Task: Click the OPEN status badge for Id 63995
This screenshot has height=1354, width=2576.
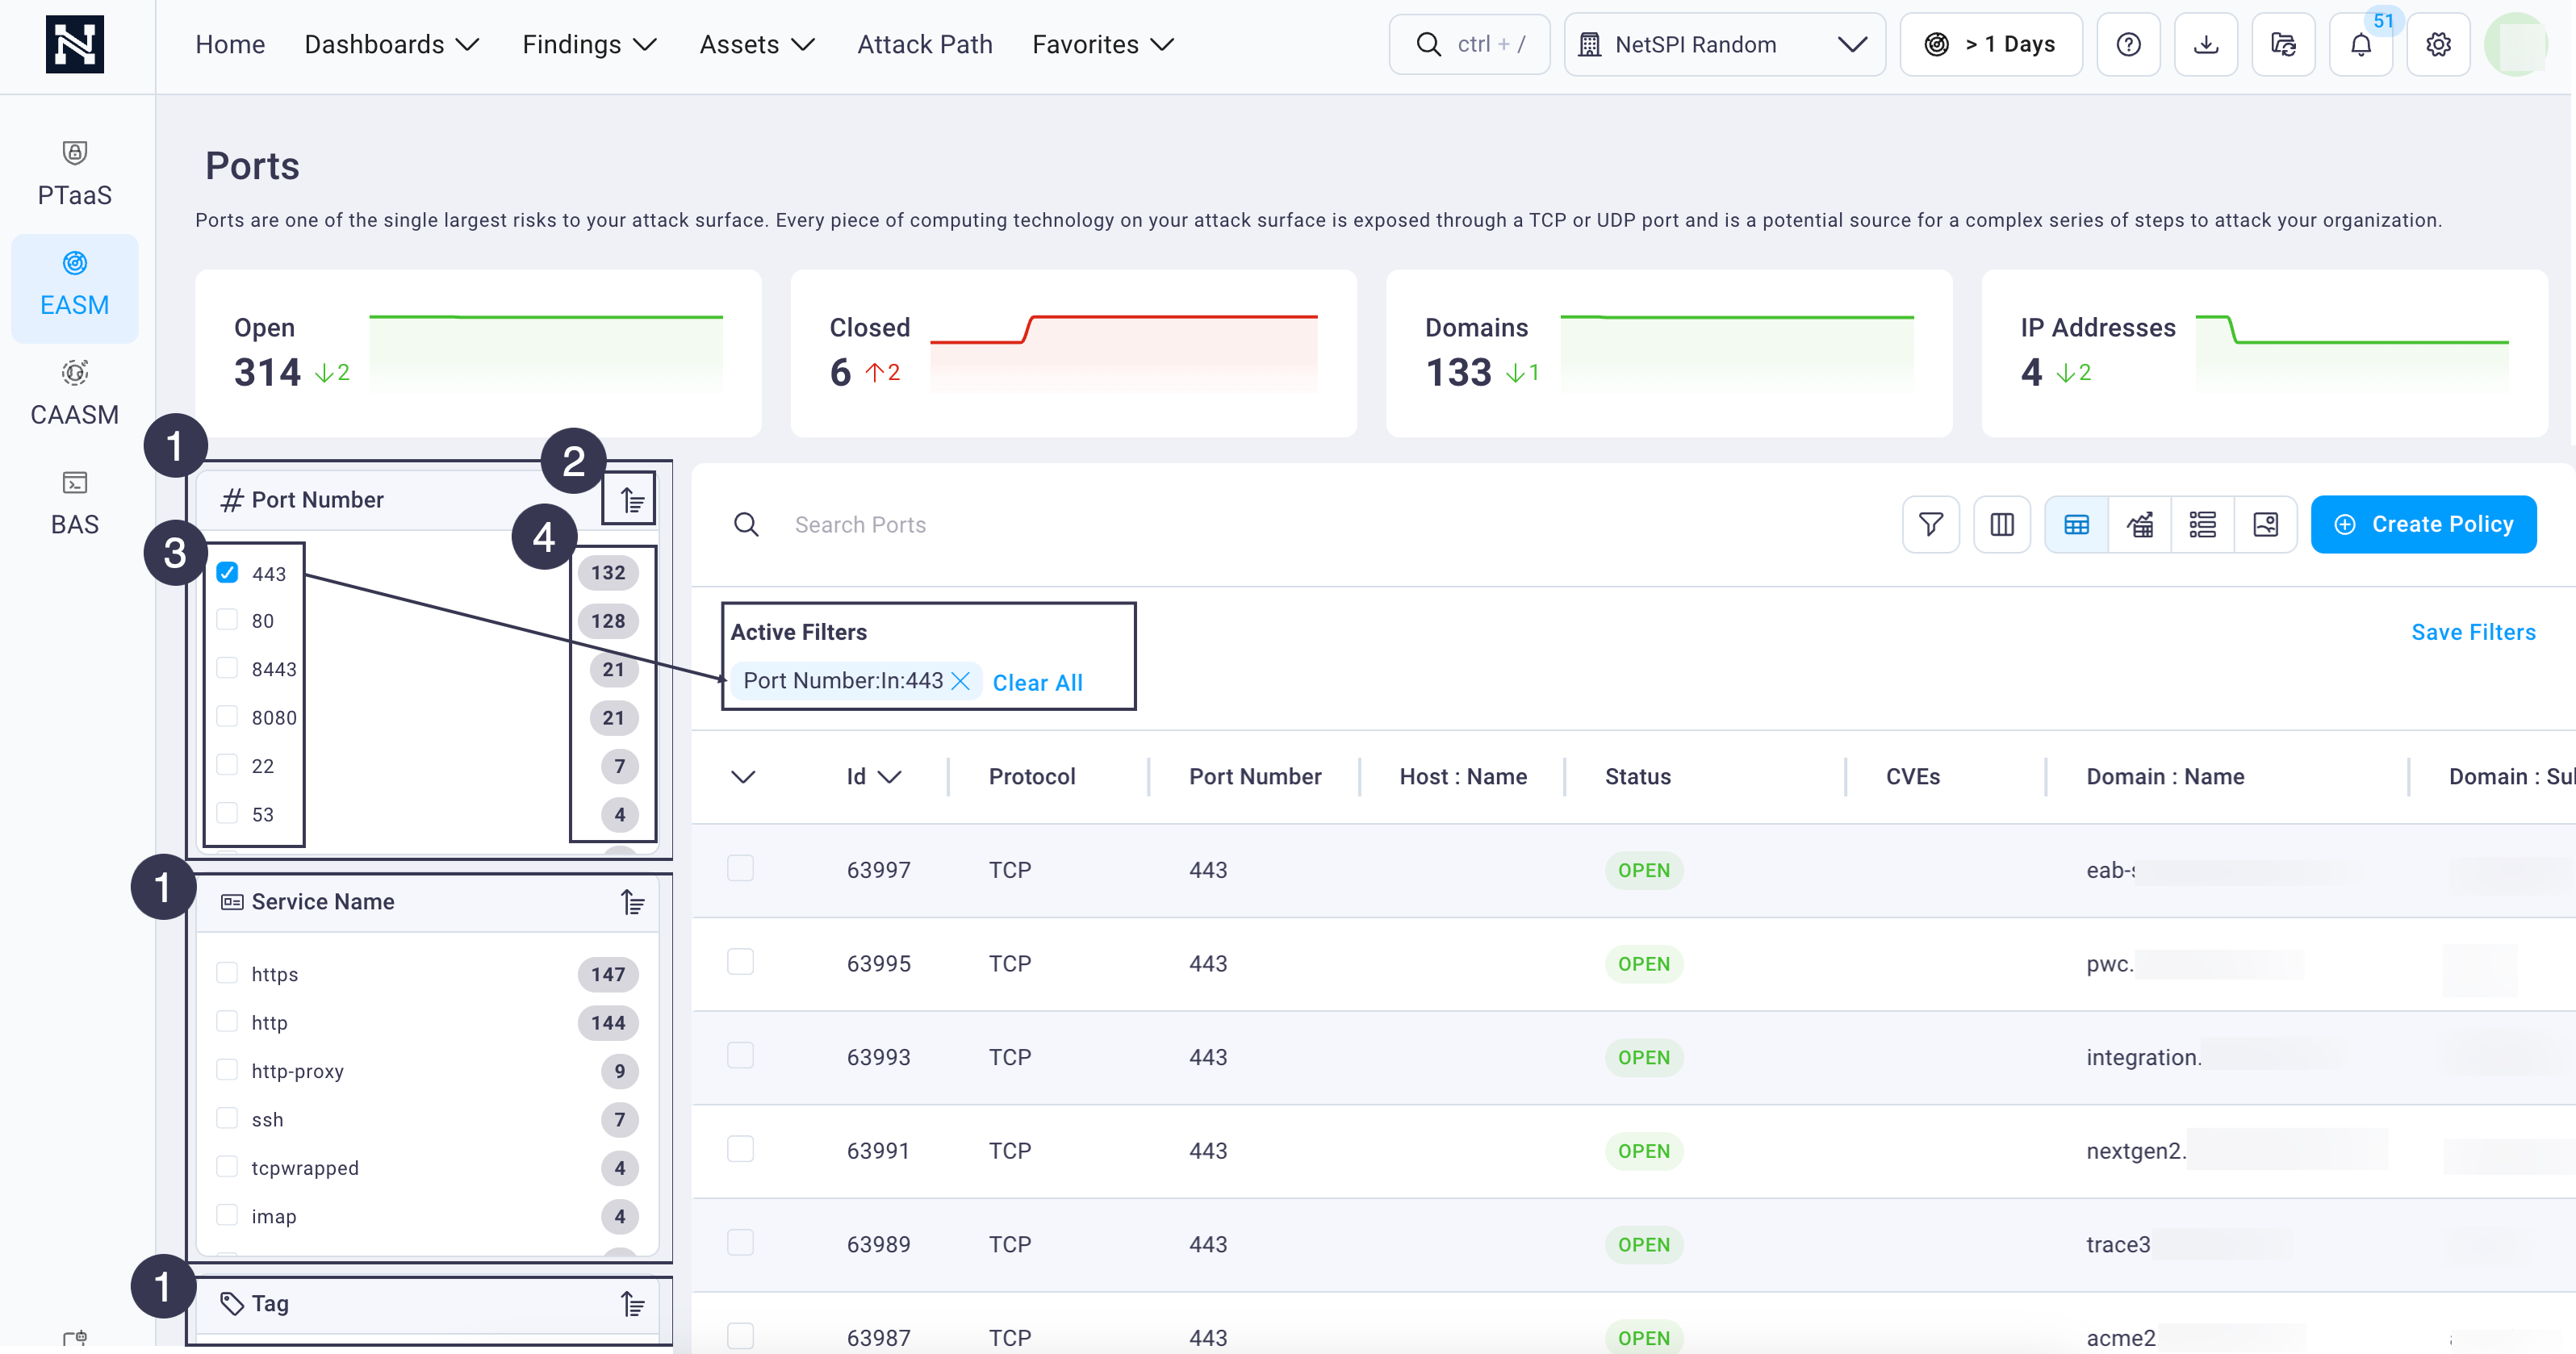Action: [x=1644, y=964]
